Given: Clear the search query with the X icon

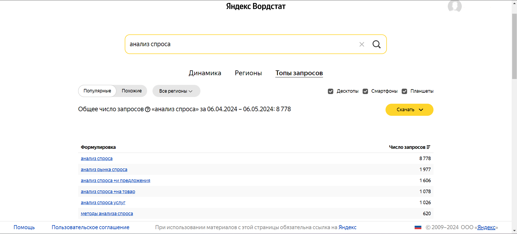Looking at the screenshot, I should point(362,44).
